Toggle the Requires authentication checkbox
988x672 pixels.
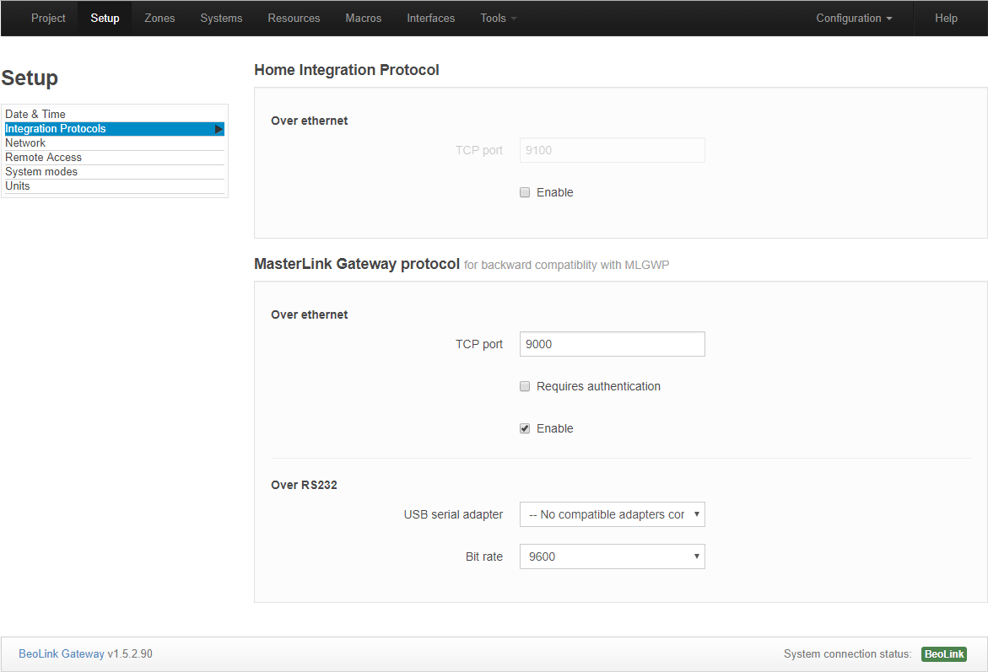coord(525,386)
